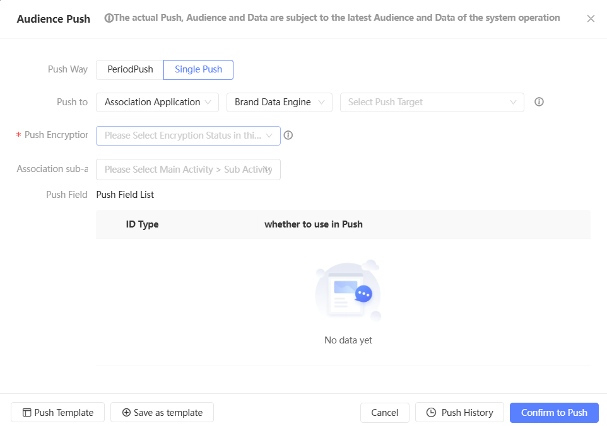Click the ID Type column header

click(142, 224)
